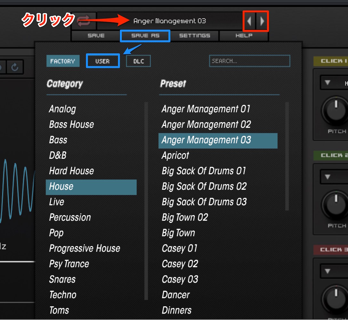The height and width of the screenshot is (320, 348).
Task: Open the Click 1 sample dropdown arrow
Action: coord(328,83)
